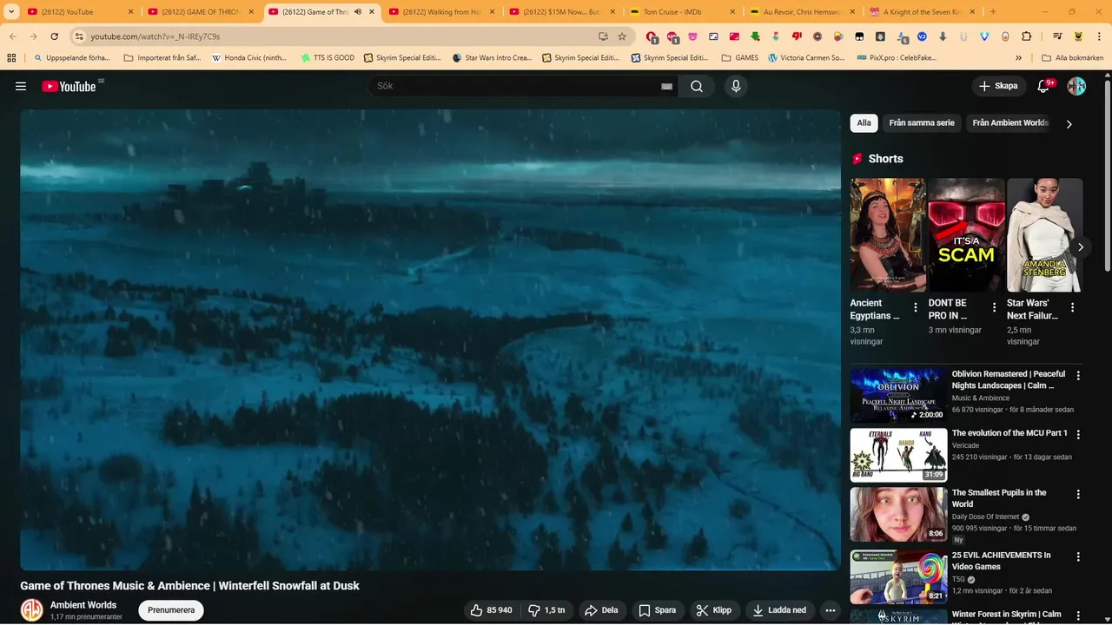Open Ambient Worlds channel avatar

coord(32,610)
